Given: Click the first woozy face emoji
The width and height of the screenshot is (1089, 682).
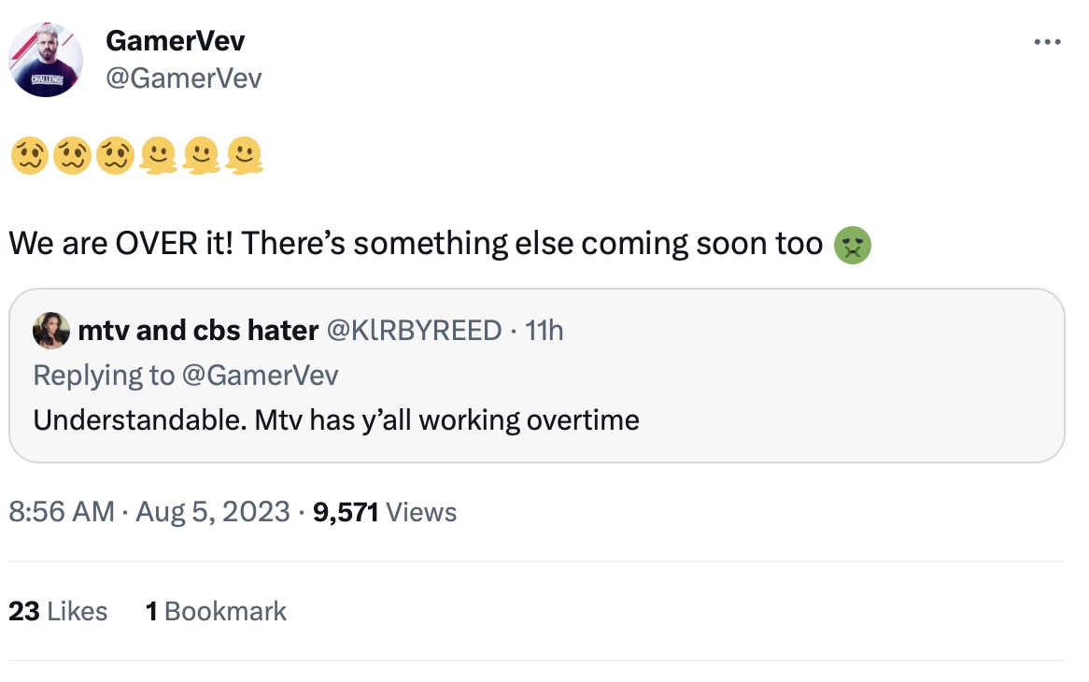Looking at the screenshot, I should (28, 156).
